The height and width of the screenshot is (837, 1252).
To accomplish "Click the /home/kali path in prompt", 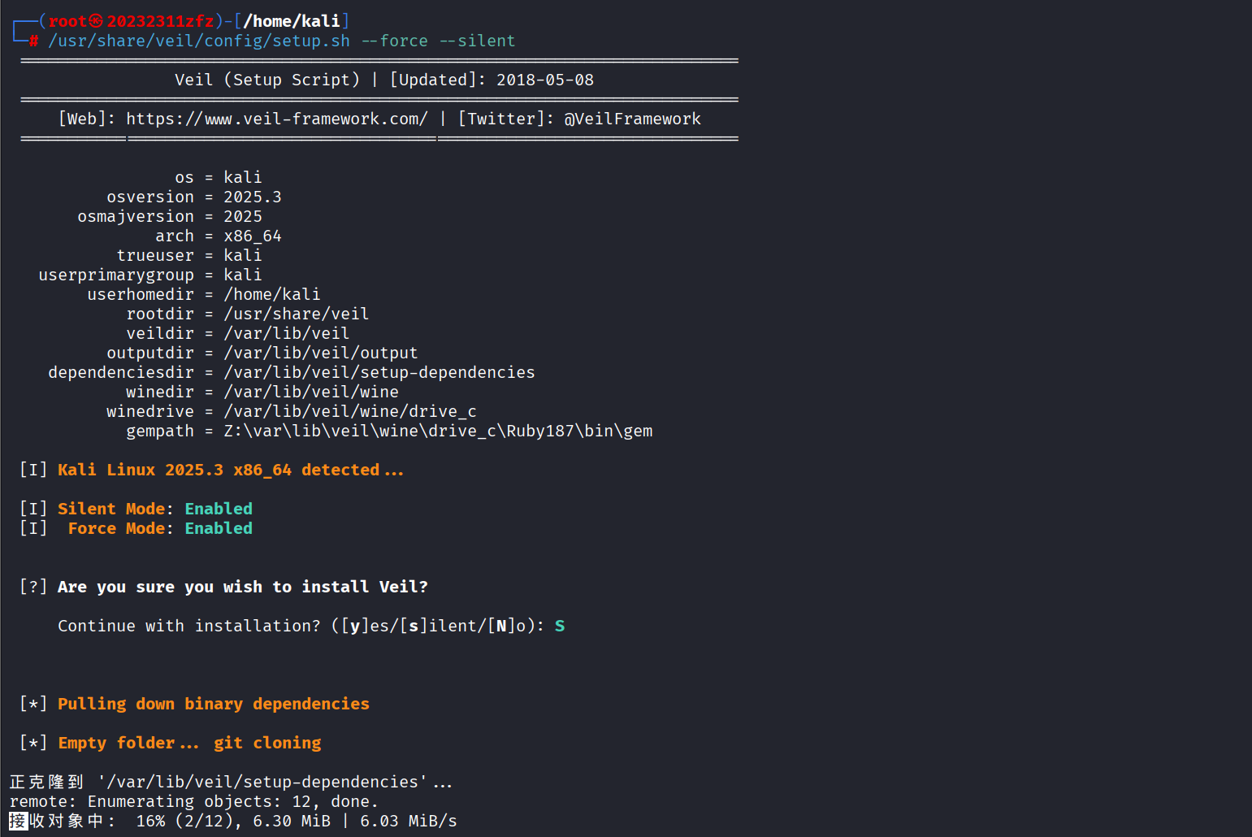I will point(292,21).
